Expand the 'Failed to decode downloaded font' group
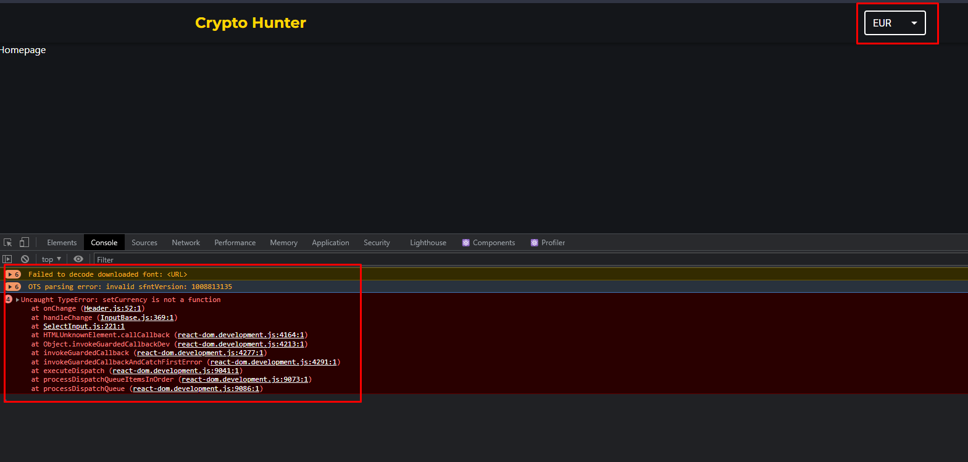Viewport: 968px width, 462px height. 14,274
